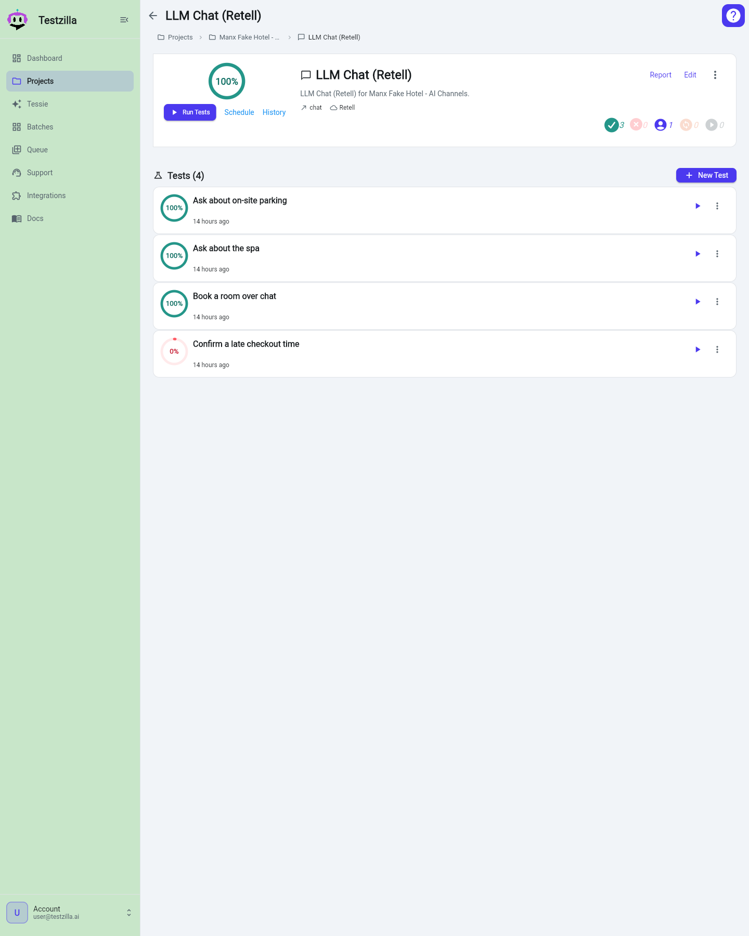Click the chat arrow tag icon
Screen dimensions: 749x936
click(x=304, y=108)
